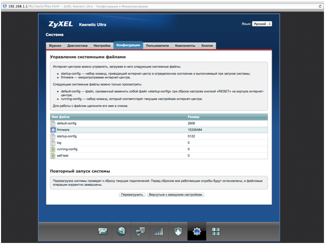Open the startup-config file link
The width and height of the screenshot is (325, 244).
tap(67, 136)
